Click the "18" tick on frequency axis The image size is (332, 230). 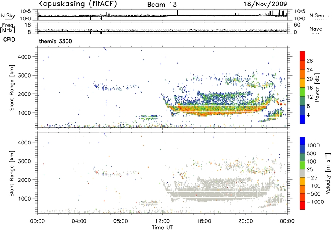[28, 25]
